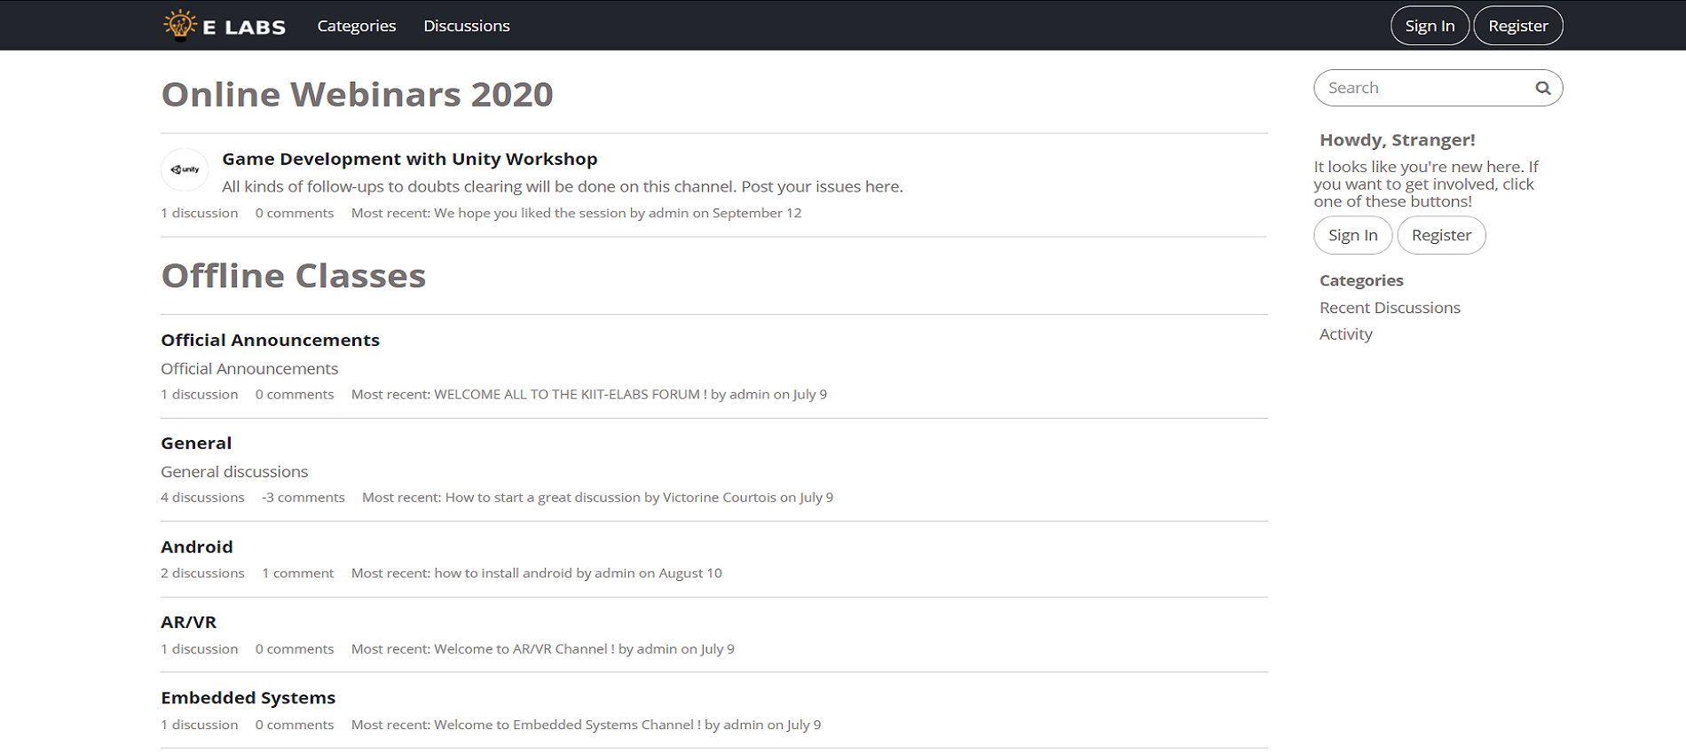Open the General category
This screenshot has width=1686, height=754.
(196, 443)
